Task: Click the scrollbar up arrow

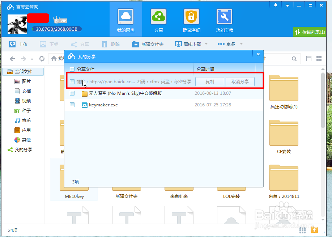Action: click(323, 69)
